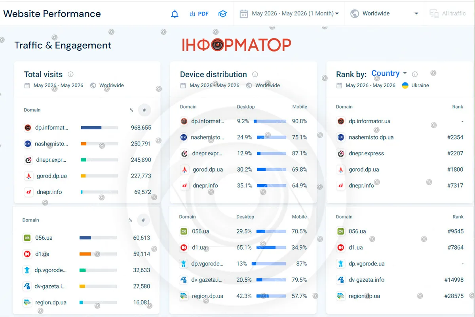Click the 056.ua favicon in Device distribution
Screen dimensions: 475x317
click(x=184, y=231)
